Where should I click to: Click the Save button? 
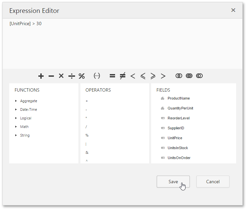(173, 182)
